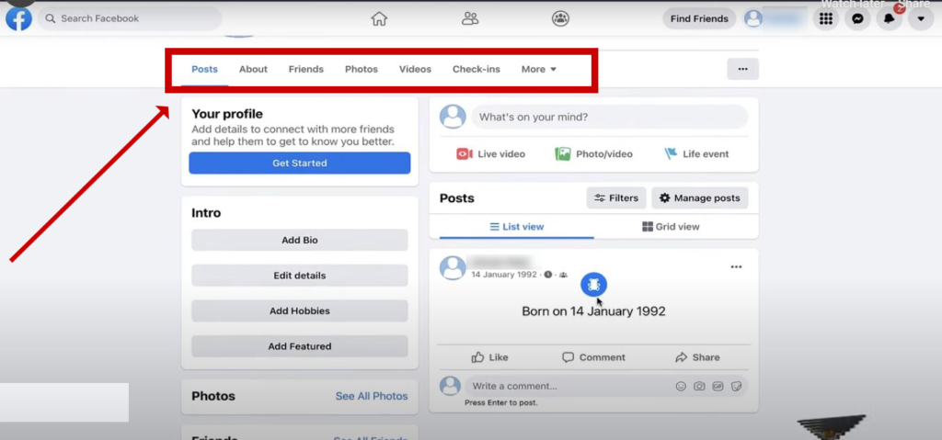
Task: Like the birthday post
Action: pyautogui.click(x=489, y=357)
